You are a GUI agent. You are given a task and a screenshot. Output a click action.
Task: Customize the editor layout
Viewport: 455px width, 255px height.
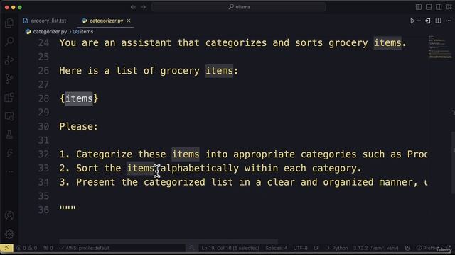tap(449, 7)
